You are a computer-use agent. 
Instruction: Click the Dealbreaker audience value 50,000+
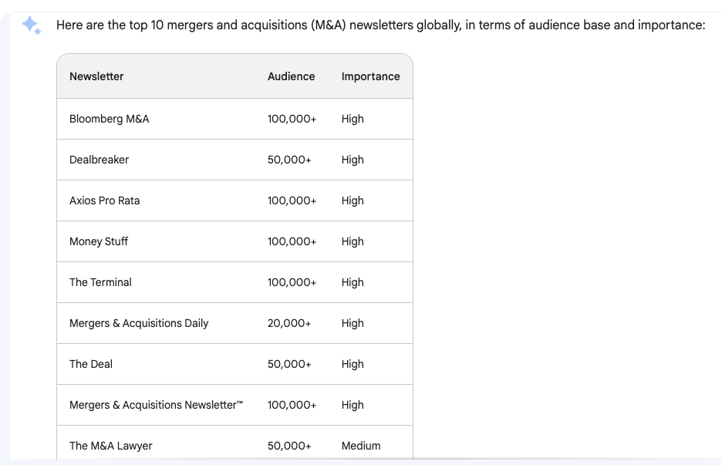(x=289, y=160)
